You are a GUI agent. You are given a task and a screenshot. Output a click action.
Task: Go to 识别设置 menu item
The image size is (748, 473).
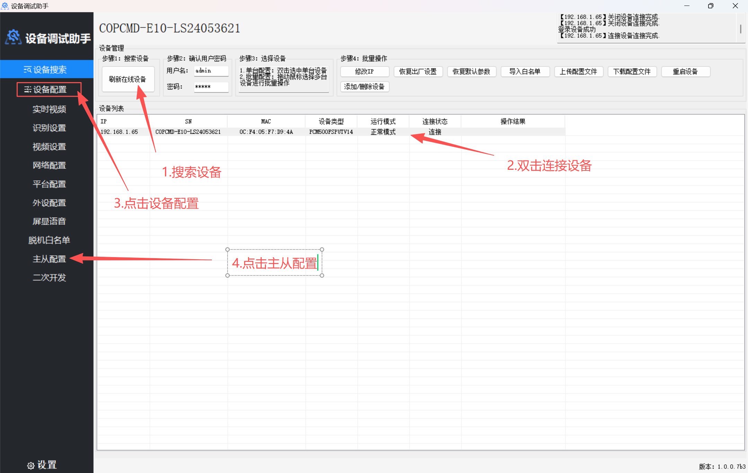coord(49,128)
